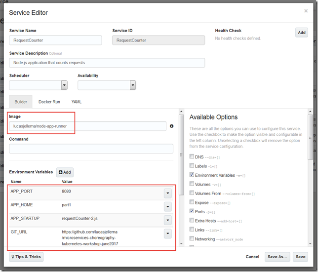This screenshot has width=318, height=272.
Task: Close the Service Editor dialog with X
Action: (x=306, y=11)
